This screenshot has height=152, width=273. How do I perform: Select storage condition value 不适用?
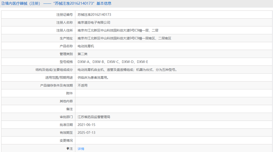(82, 85)
